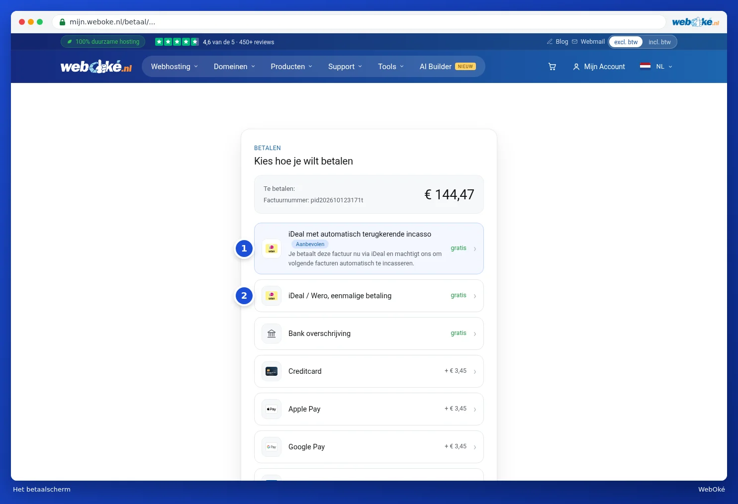This screenshot has width=738, height=504.
Task: Click the bank building icon
Action: point(272,334)
